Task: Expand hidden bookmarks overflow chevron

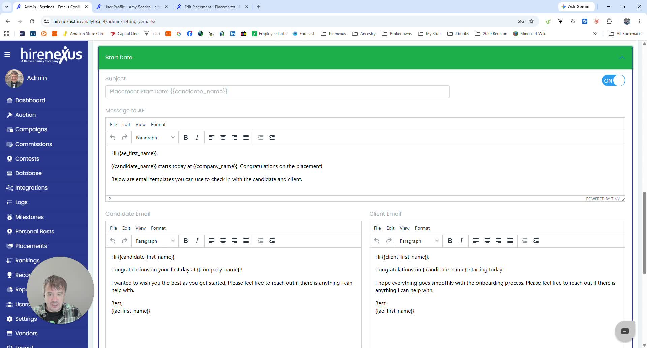Action: point(595,34)
